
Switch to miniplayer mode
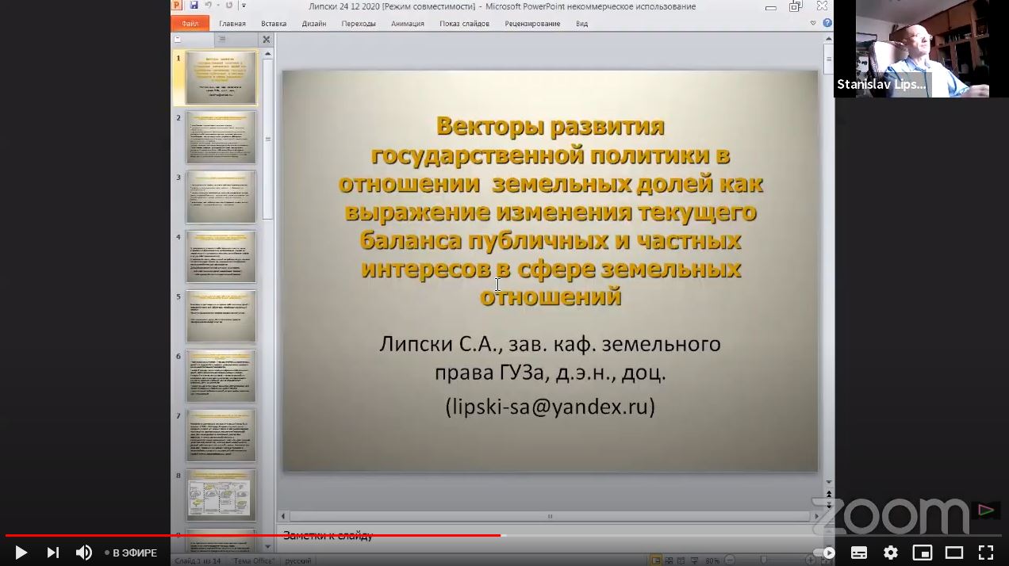tap(922, 553)
